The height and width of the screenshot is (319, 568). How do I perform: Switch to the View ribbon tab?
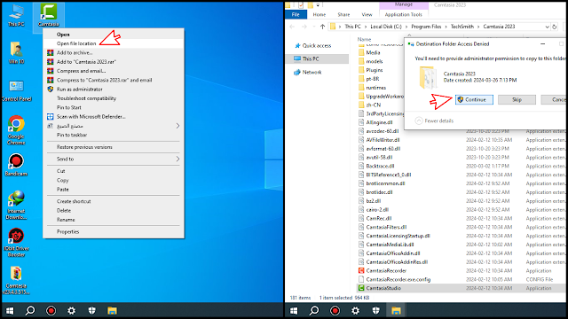coord(367,14)
